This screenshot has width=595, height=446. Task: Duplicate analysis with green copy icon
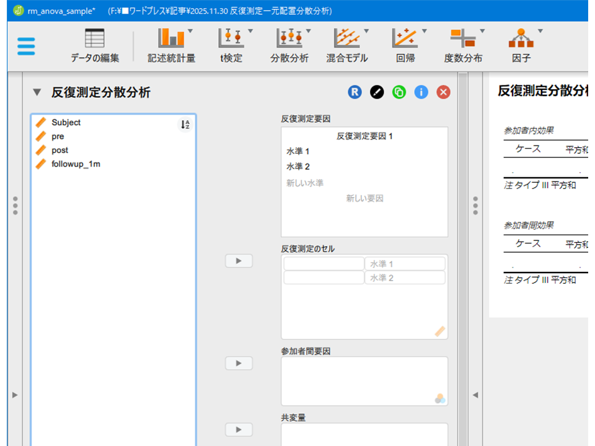pyautogui.click(x=399, y=92)
